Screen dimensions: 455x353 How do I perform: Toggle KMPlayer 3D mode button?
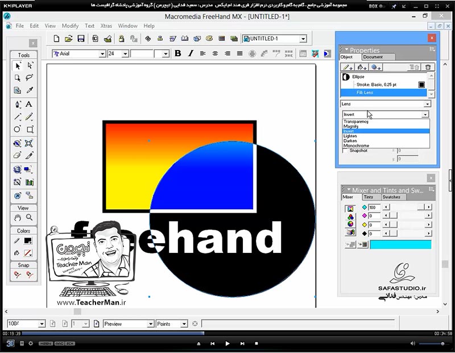(x=10, y=343)
